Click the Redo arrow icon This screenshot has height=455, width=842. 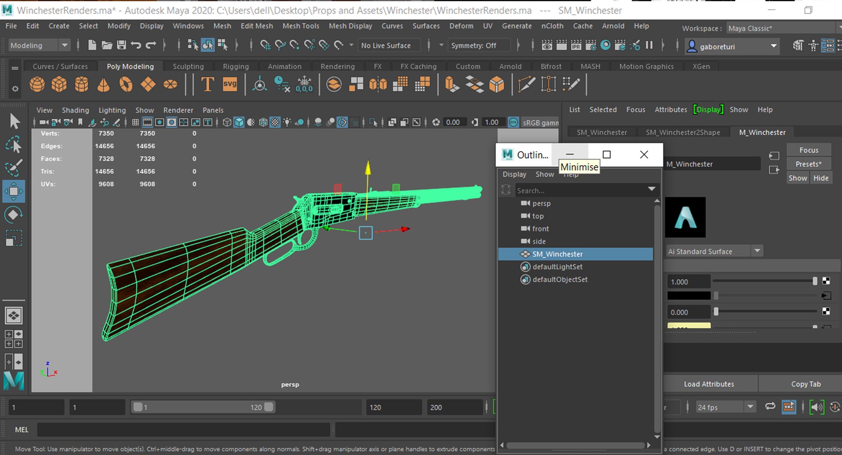pos(151,45)
